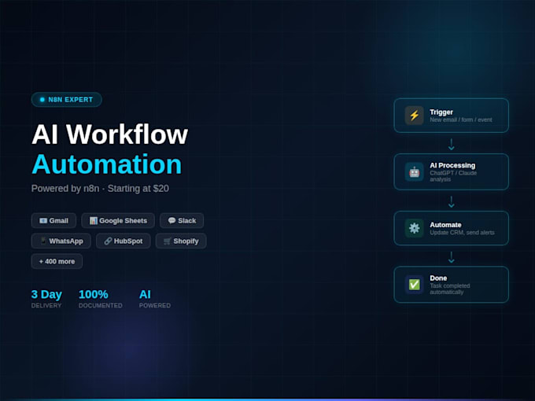Viewport: 535px width, 401px height.
Task: Open the AI Processing workflow card
Action: (451, 172)
